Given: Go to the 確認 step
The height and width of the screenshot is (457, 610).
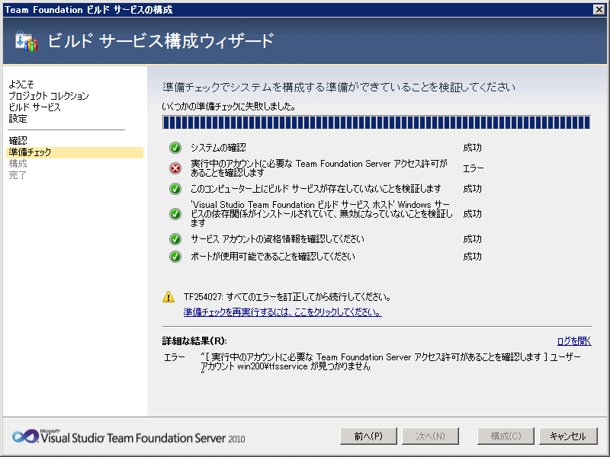Looking at the screenshot, I should (18, 141).
